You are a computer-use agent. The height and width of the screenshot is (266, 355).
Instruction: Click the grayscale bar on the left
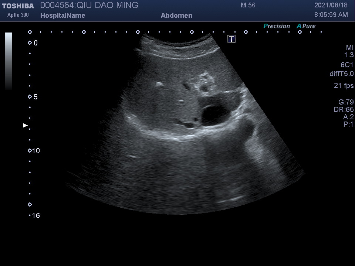[9, 61]
